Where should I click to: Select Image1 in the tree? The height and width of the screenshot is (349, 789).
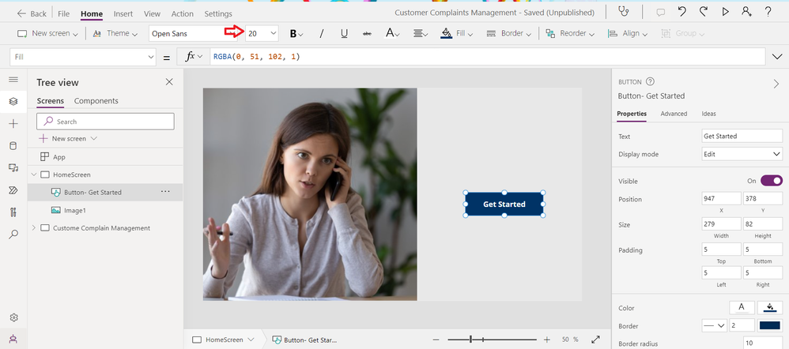click(x=75, y=210)
